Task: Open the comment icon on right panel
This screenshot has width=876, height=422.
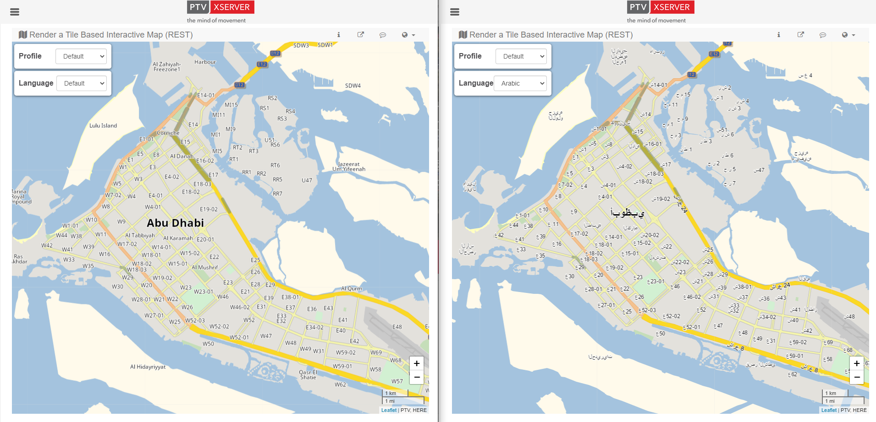Action: (x=823, y=35)
